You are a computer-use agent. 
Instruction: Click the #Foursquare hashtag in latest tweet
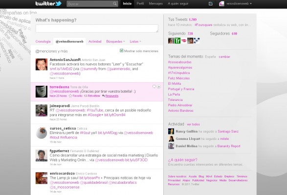[x=203, y=25]
